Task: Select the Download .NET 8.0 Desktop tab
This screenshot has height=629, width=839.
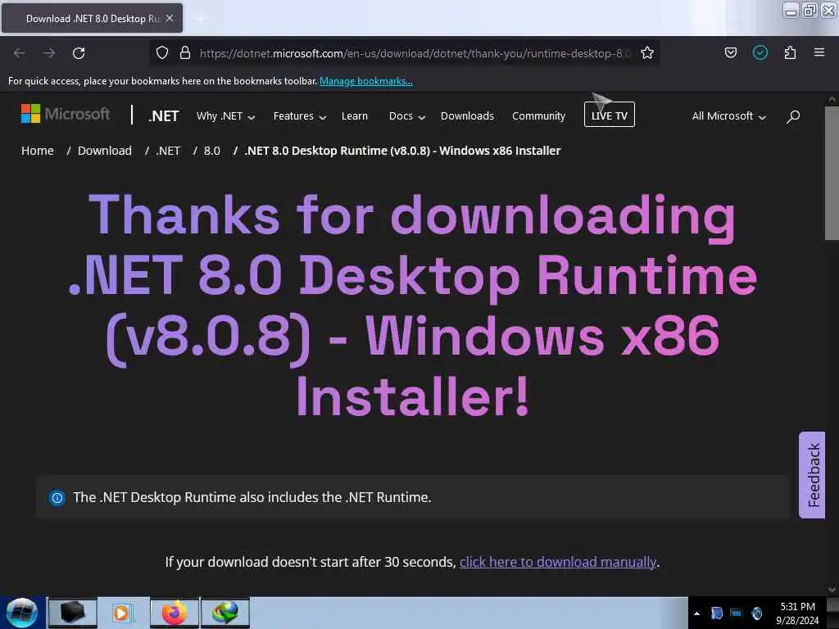Action: [92, 18]
